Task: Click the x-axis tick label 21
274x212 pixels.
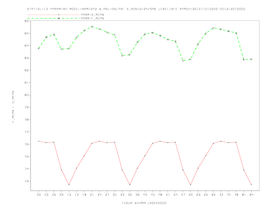Action: point(92,195)
